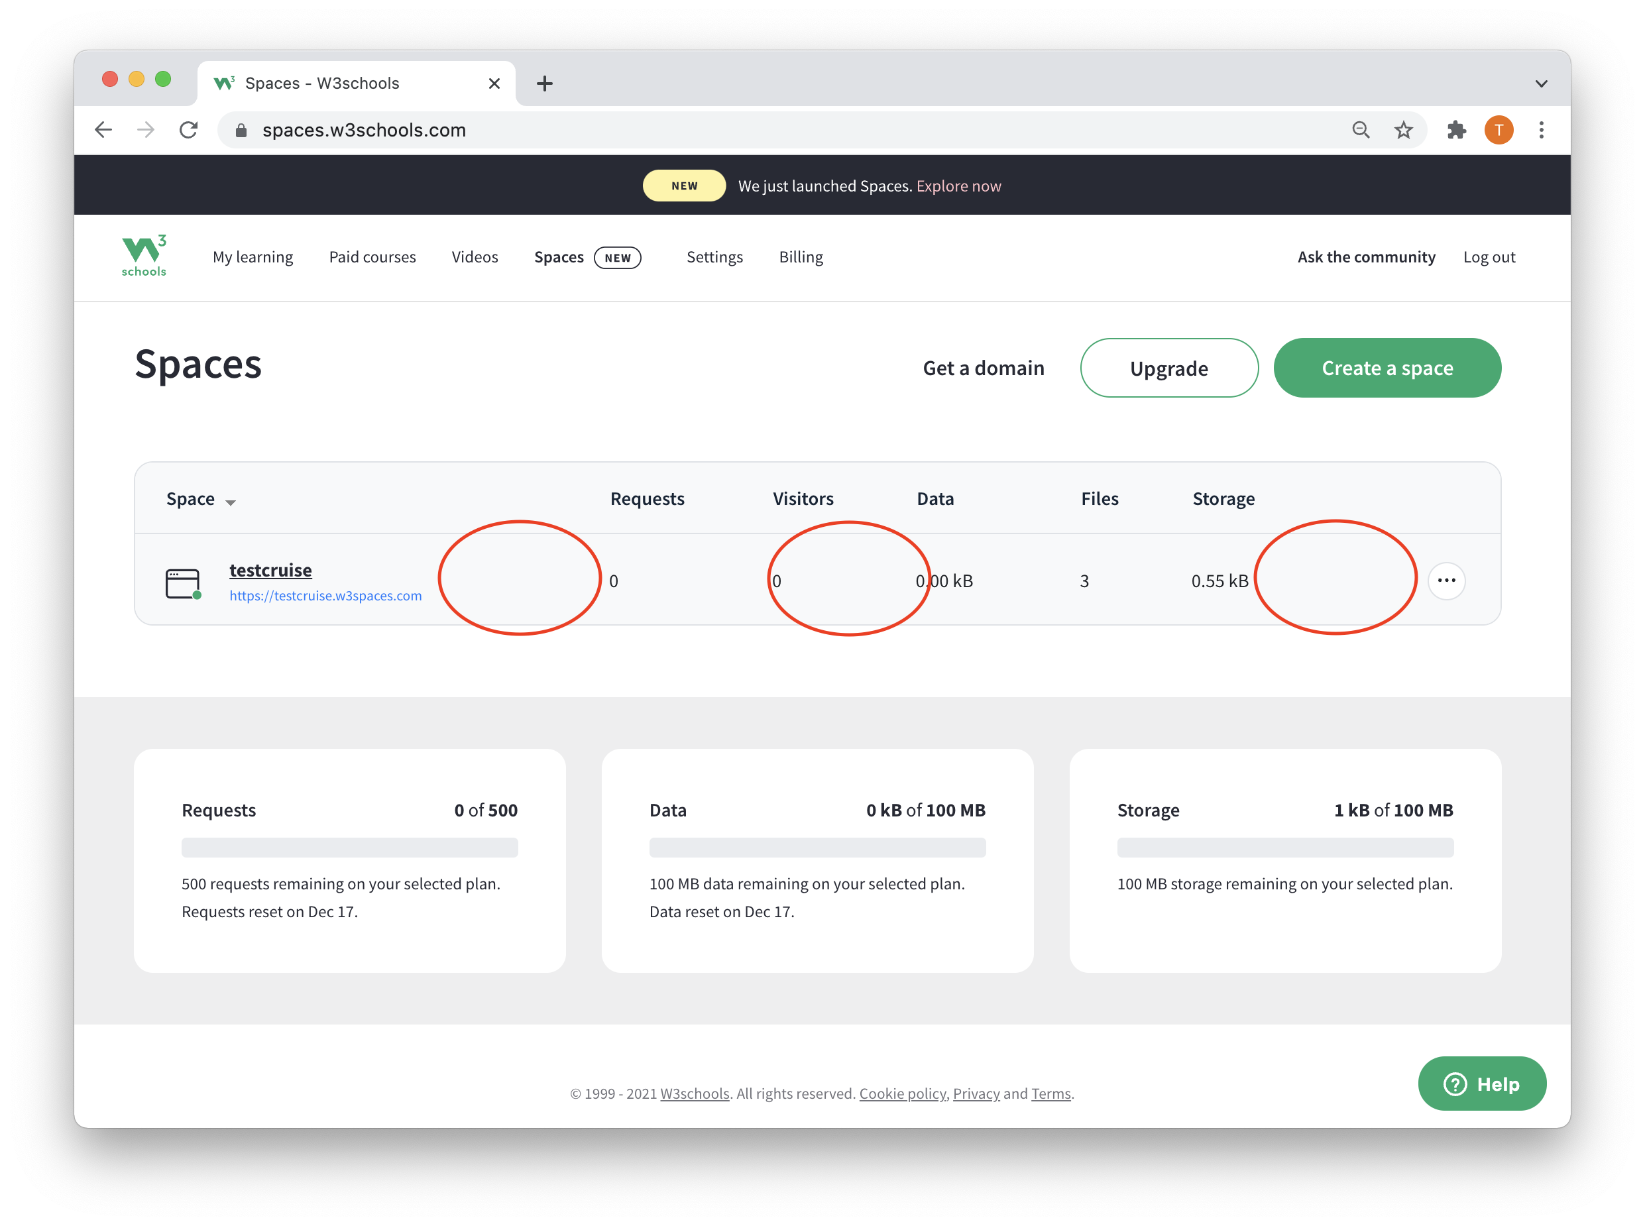Reload the page with refresh icon
This screenshot has height=1226, width=1645.
[x=188, y=131]
